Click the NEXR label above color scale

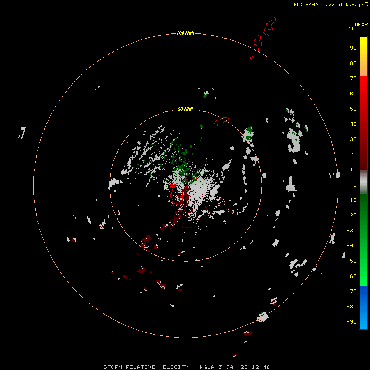[361, 25]
